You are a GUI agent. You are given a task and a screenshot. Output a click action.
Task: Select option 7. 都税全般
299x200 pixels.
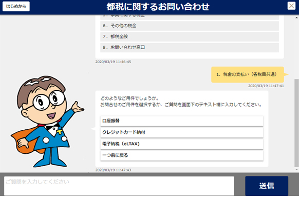pos(190,36)
